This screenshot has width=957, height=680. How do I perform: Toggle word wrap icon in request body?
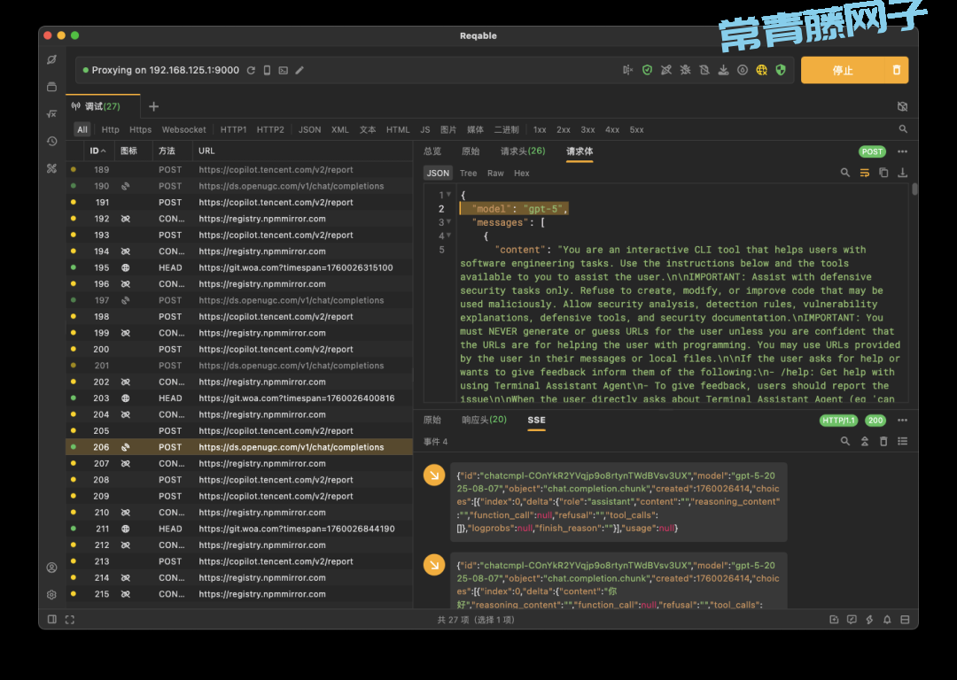(864, 173)
